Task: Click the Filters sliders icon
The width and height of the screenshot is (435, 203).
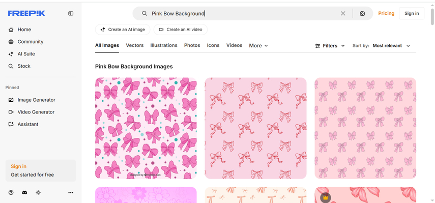Action: (317, 46)
